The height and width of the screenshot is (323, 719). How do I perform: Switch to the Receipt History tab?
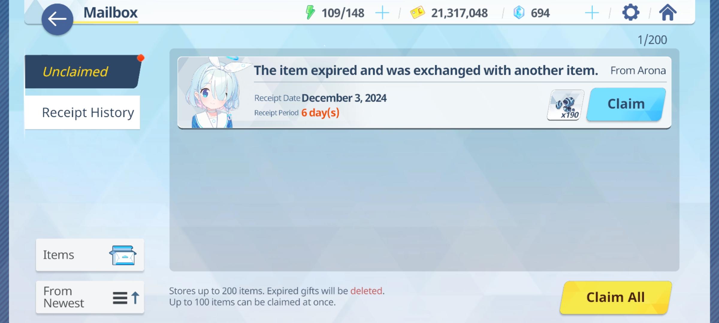82,112
